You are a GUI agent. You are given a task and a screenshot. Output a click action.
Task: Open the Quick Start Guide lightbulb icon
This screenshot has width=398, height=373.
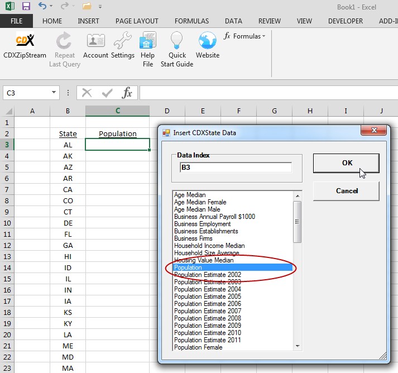(176, 40)
